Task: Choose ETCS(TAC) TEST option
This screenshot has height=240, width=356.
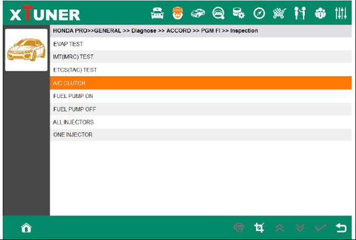Action: coord(201,70)
